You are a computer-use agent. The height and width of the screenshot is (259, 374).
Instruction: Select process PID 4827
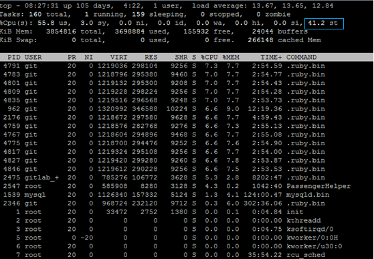click(12, 161)
